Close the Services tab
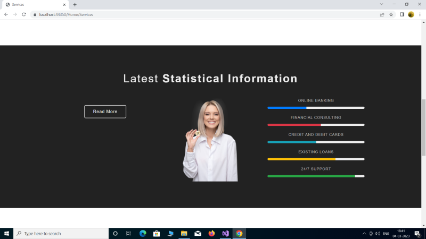 point(64,5)
